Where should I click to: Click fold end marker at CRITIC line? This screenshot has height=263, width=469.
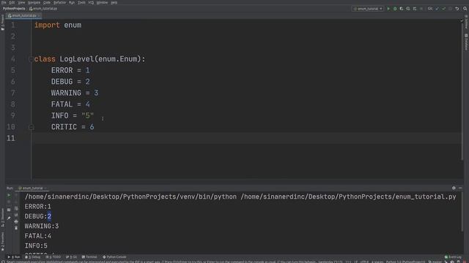[31, 127]
